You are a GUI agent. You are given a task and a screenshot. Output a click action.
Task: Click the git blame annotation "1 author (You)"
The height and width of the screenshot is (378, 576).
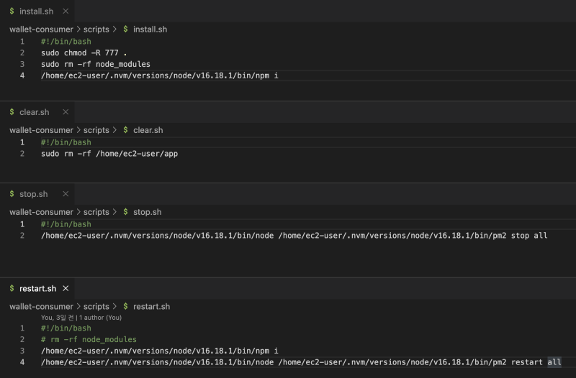tap(100, 317)
